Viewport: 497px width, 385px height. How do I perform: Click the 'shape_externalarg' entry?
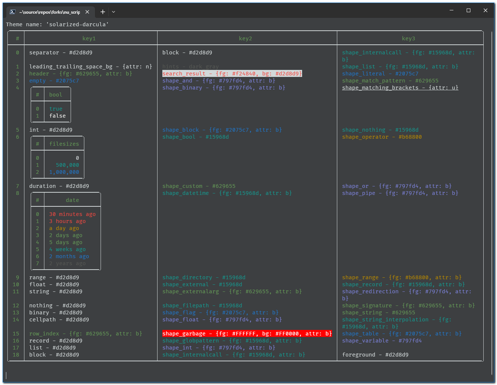pyautogui.click(x=232, y=291)
